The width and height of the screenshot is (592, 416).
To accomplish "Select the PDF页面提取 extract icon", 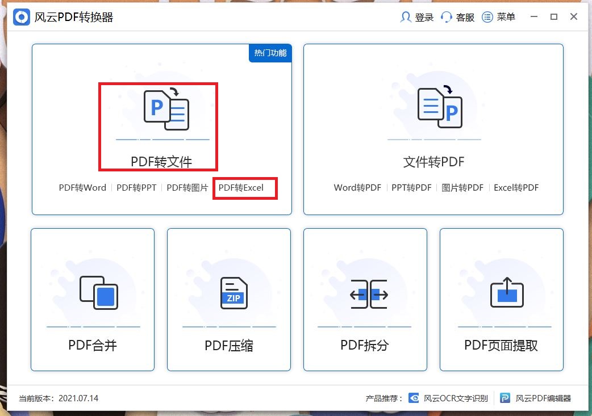I will 507,292.
